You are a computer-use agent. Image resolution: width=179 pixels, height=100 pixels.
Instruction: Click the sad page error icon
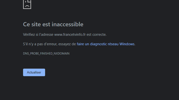pyautogui.click(x=27, y=5)
